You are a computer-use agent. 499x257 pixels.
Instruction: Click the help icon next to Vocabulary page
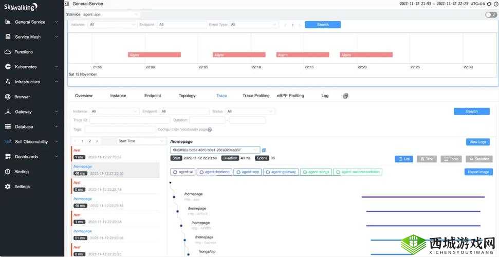(210, 130)
